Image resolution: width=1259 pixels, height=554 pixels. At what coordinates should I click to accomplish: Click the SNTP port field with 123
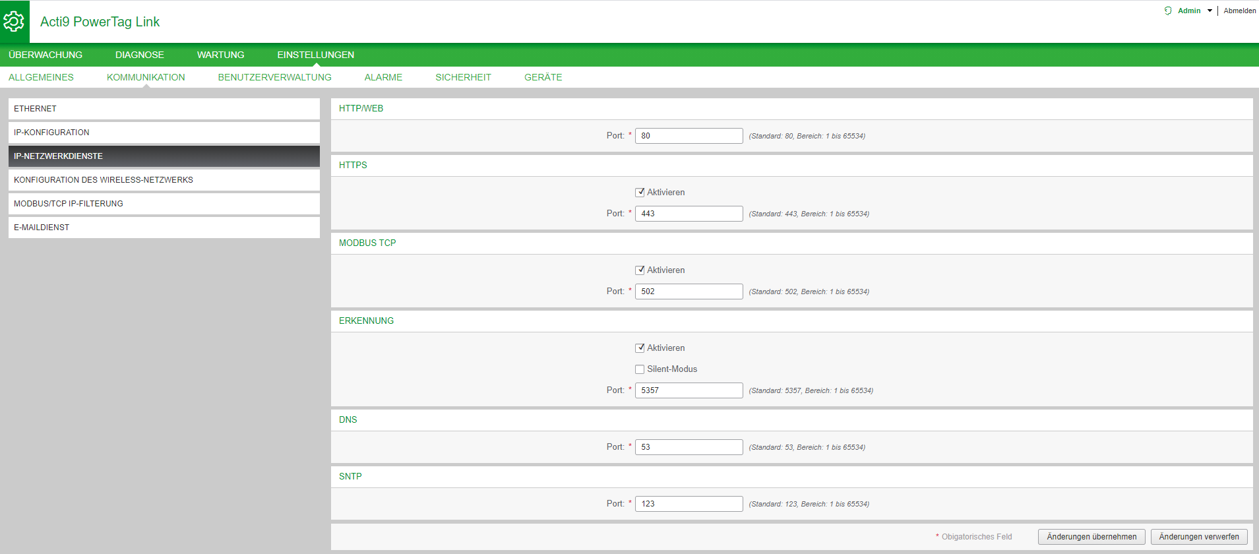pyautogui.click(x=689, y=504)
